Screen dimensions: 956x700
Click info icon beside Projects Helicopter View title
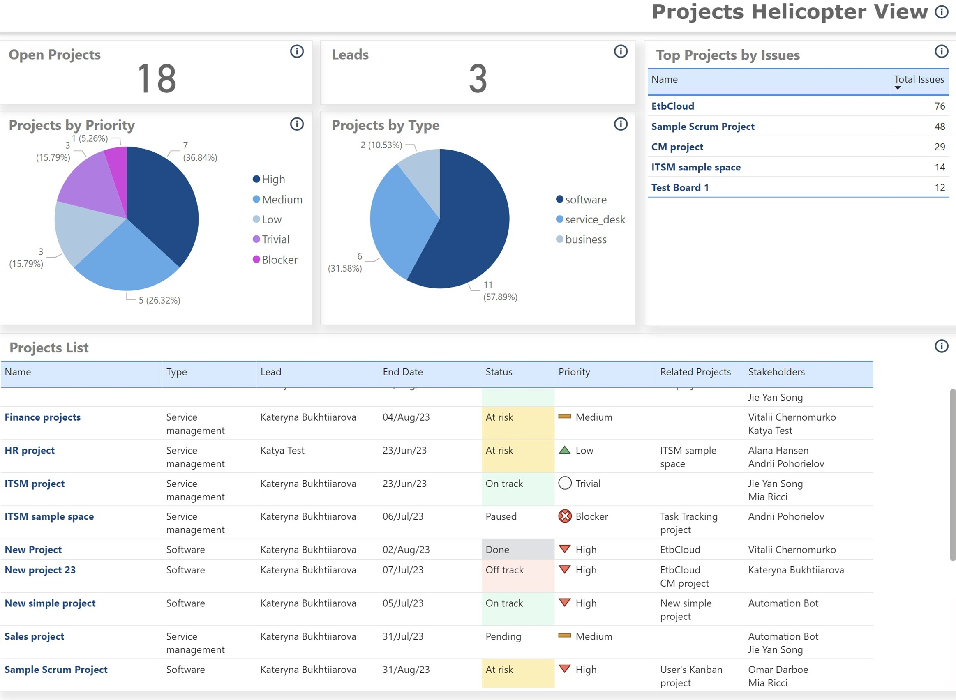click(x=942, y=12)
